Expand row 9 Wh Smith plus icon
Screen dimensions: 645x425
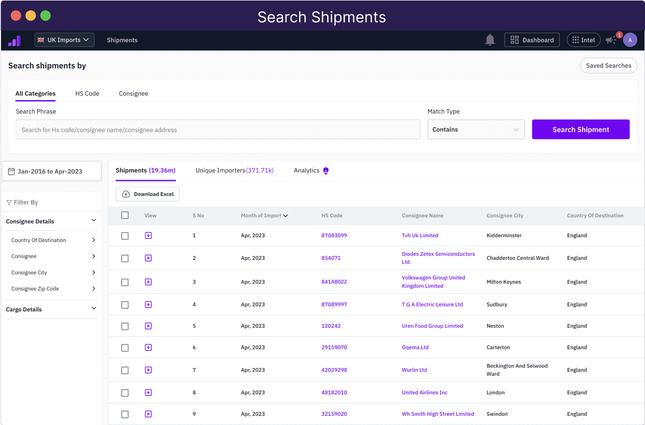pyautogui.click(x=148, y=414)
